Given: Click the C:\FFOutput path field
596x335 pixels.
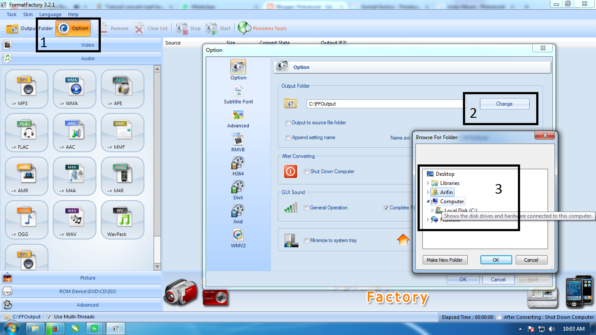Looking at the screenshot, I should (x=386, y=104).
